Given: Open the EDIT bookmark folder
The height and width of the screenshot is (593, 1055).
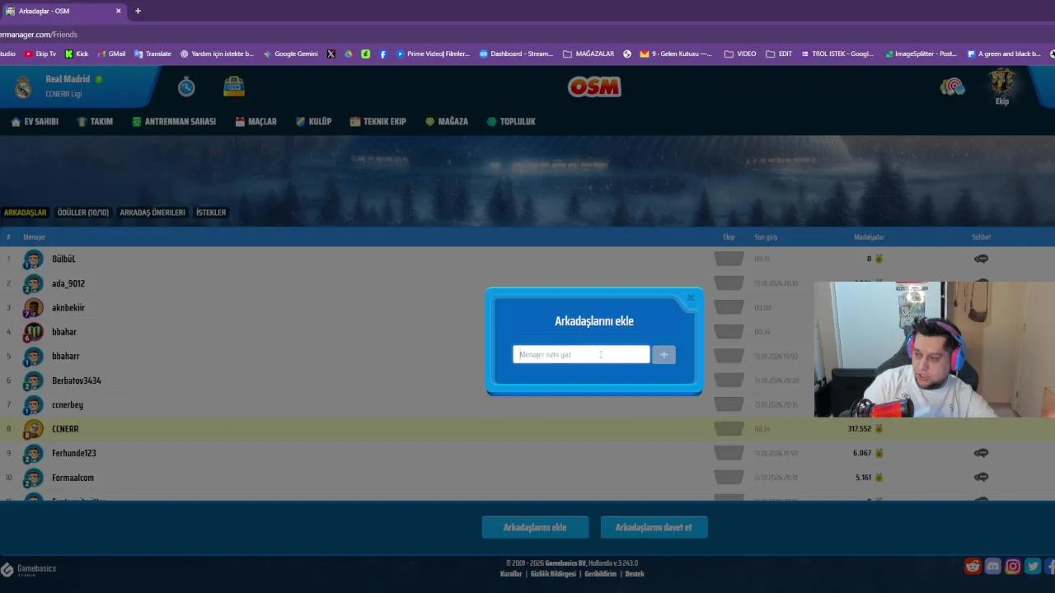Looking at the screenshot, I should (779, 54).
